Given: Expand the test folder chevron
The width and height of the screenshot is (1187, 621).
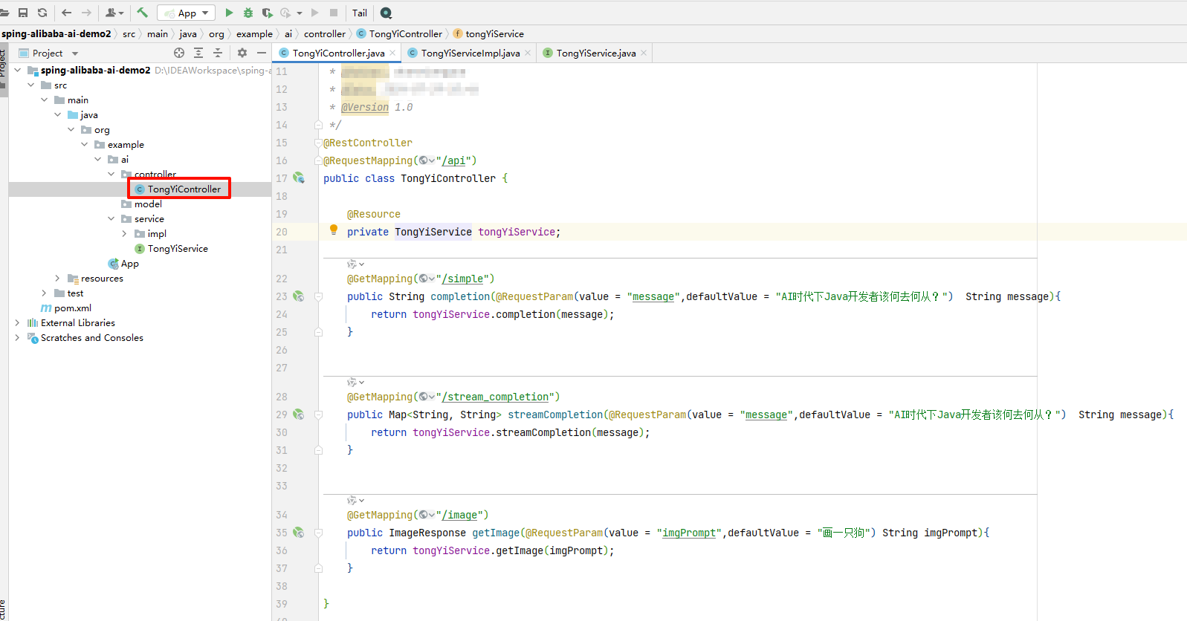Looking at the screenshot, I should click(45, 293).
